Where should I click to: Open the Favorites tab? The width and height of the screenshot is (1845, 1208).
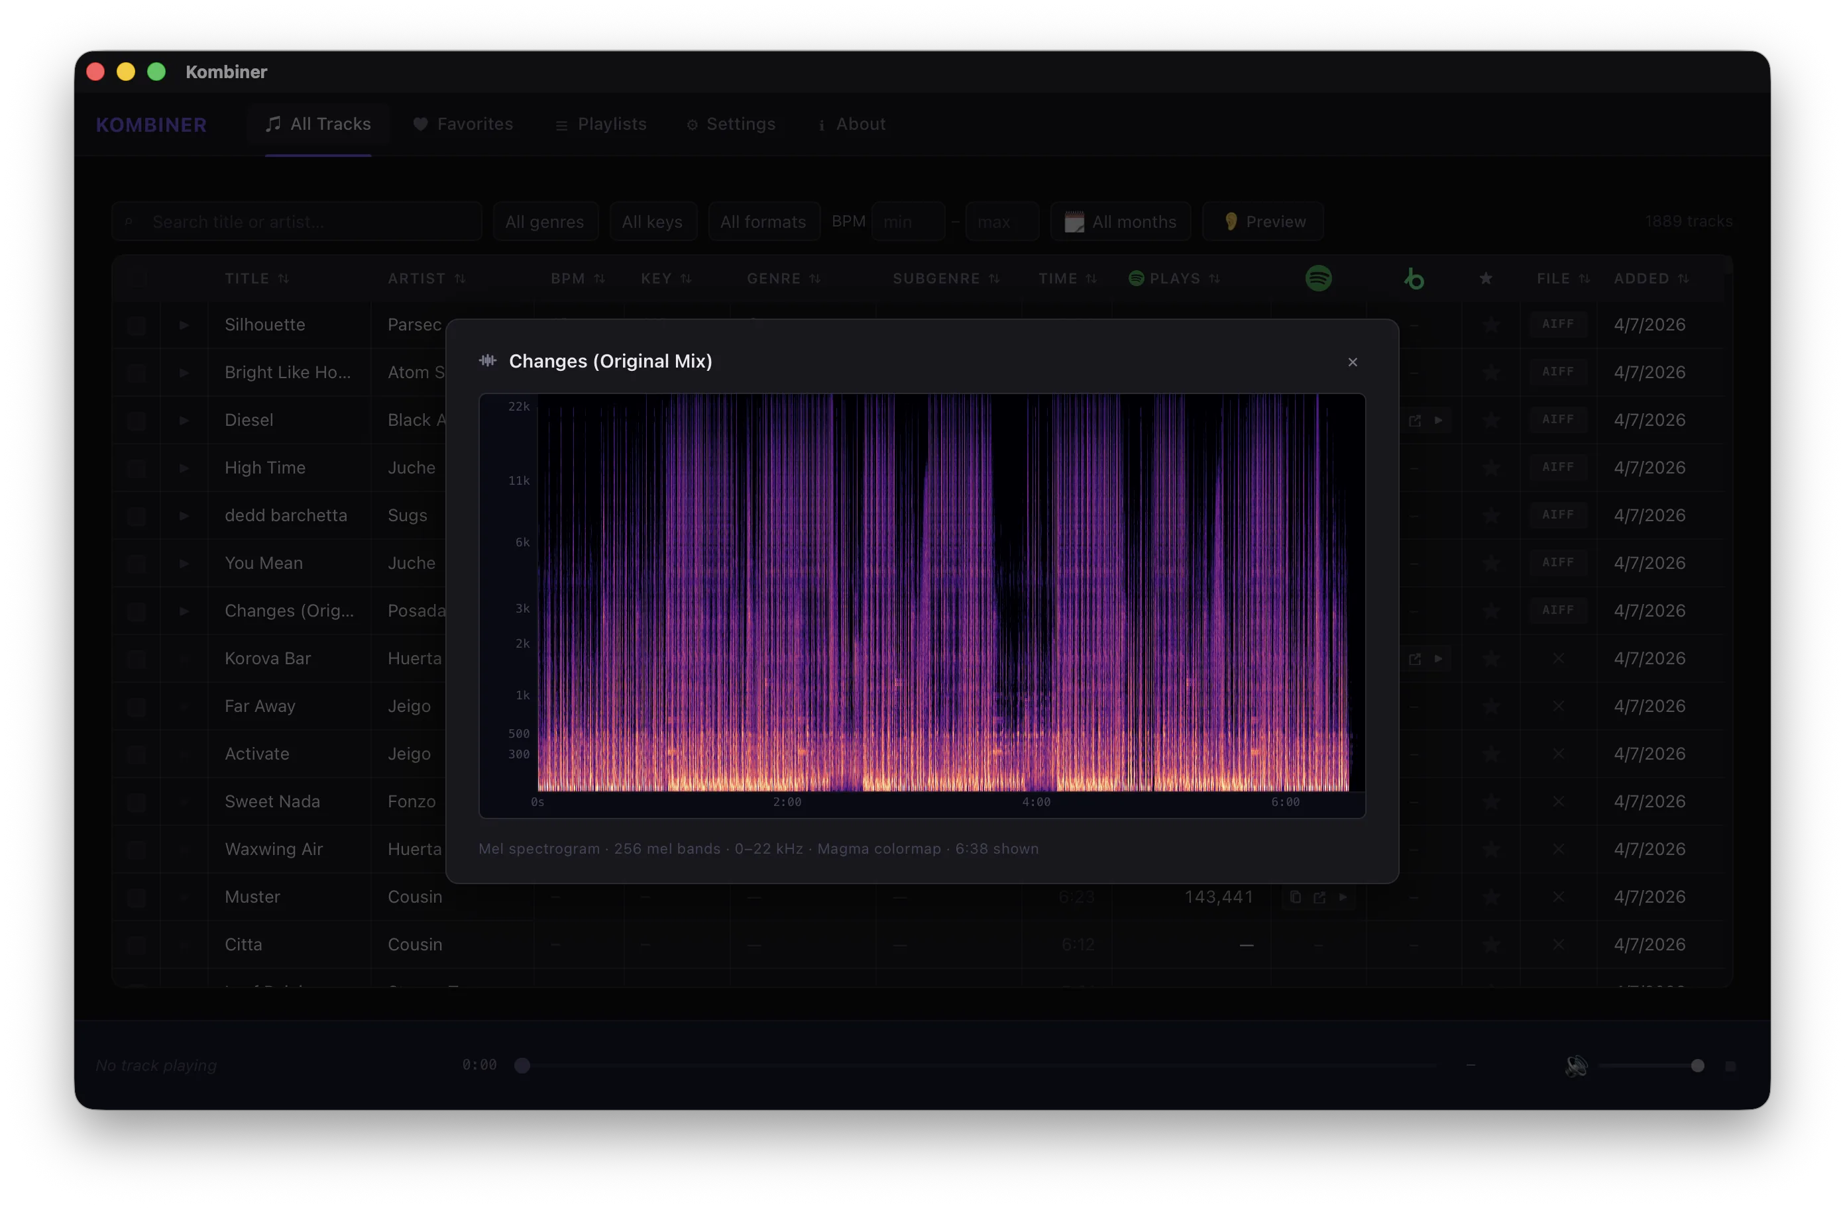pos(464,124)
